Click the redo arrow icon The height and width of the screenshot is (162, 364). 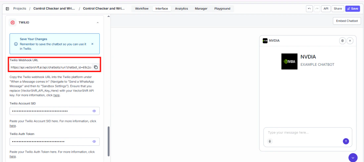tap(317, 9)
